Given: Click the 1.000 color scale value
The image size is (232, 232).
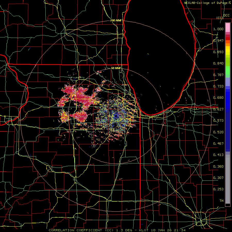Looking at the screenshot, I should [x=218, y=29].
